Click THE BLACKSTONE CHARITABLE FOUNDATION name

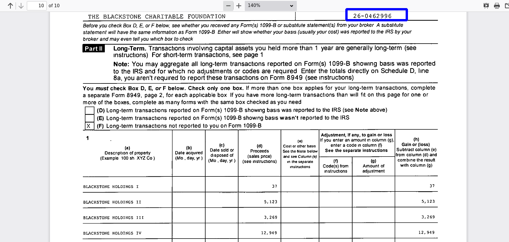click(157, 16)
